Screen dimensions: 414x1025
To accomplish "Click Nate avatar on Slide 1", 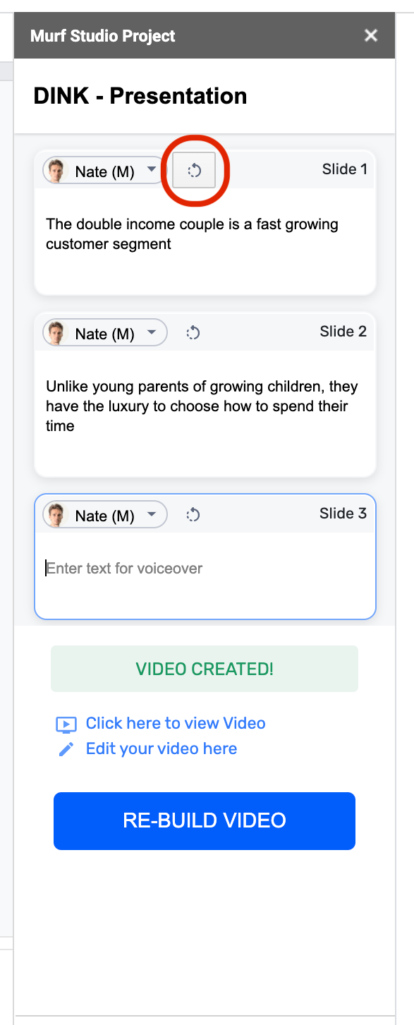I will (56, 171).
